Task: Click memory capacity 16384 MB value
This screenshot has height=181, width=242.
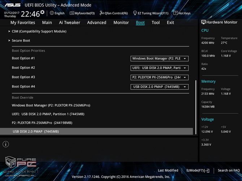Action: tap(208, 107)
